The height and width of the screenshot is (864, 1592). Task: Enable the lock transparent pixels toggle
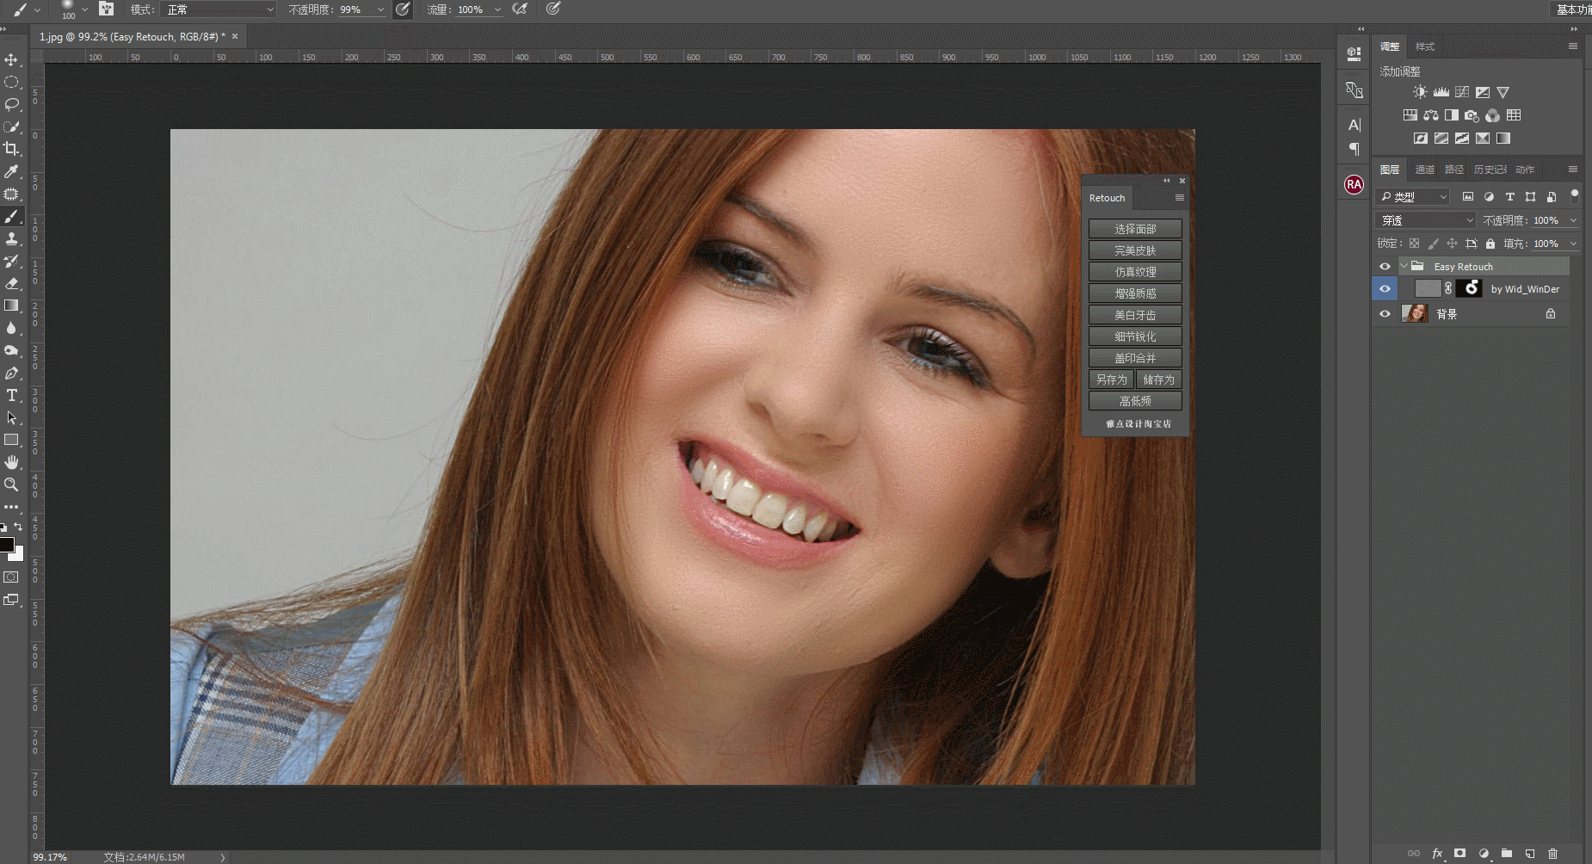1416,244
